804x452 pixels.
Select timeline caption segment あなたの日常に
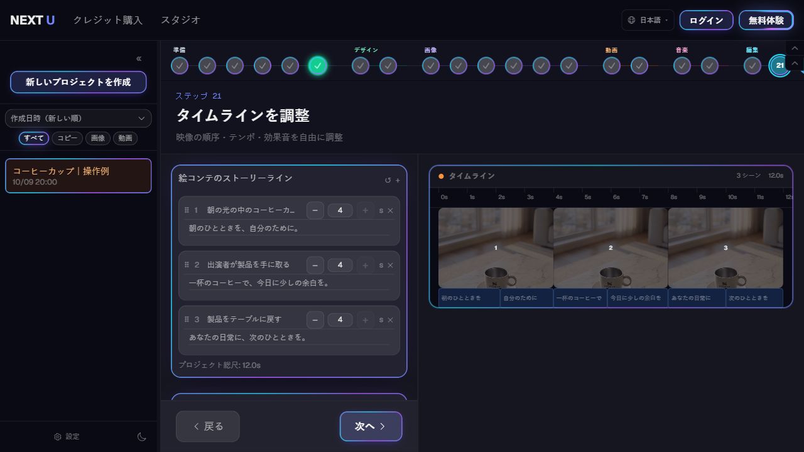click(x=697, y=298)
